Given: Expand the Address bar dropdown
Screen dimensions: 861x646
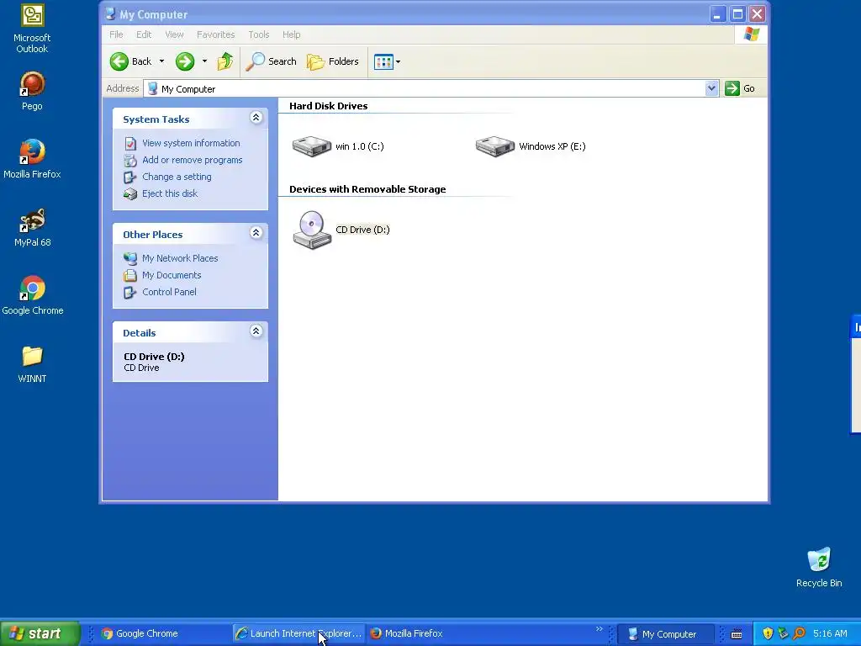Looking at the screenshot, I should (711, 88).
